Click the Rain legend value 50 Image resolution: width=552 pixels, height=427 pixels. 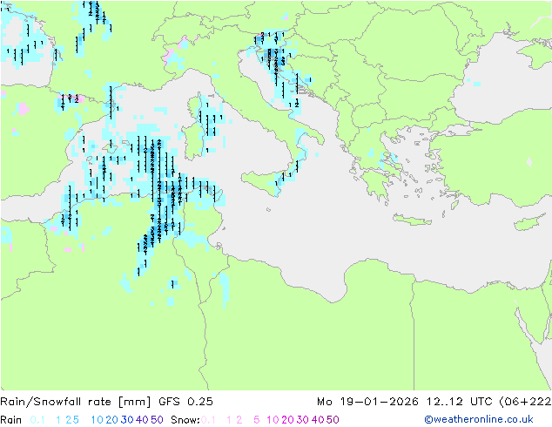pos(157,420)
